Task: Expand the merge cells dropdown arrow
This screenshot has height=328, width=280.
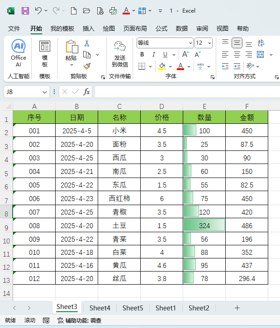Action: point(271,55)
